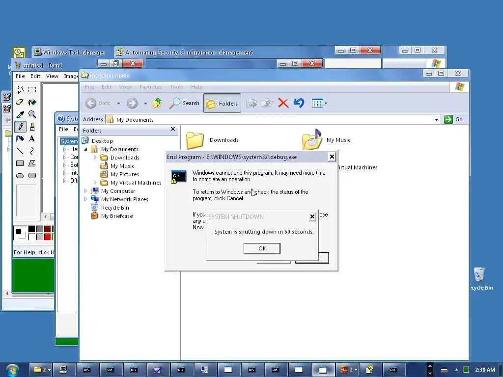Expand My Network Places tree node
The image size is (503, 377).
[85, 199]
